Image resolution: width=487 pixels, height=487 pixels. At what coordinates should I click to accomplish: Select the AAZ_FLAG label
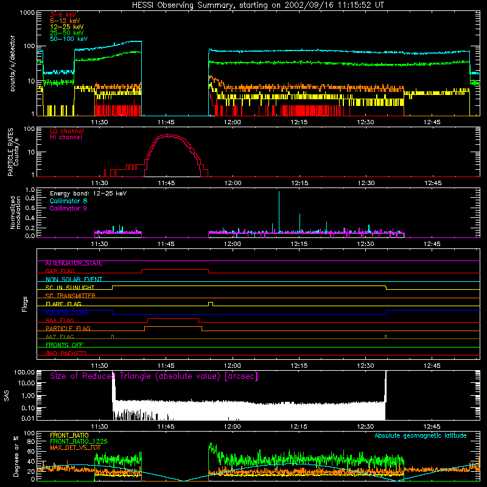tap(60, 337)
